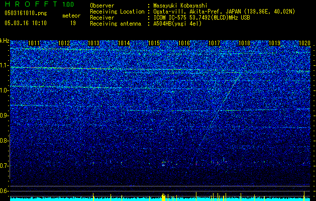Click the 1019 time axis label
The height and width of the screenshot is (201, 316).
(274, 43)
